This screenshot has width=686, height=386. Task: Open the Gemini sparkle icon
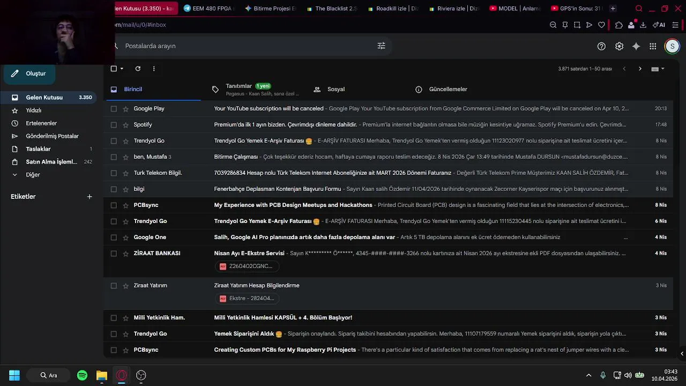(x=636, y=47)
